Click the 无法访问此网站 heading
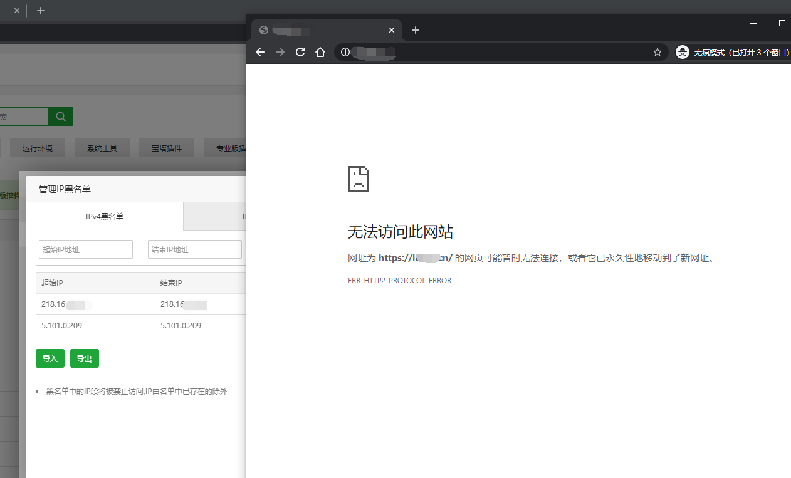The height and width of the screenshot is (478, 791). pyautogui.click(x=401, y=232)
